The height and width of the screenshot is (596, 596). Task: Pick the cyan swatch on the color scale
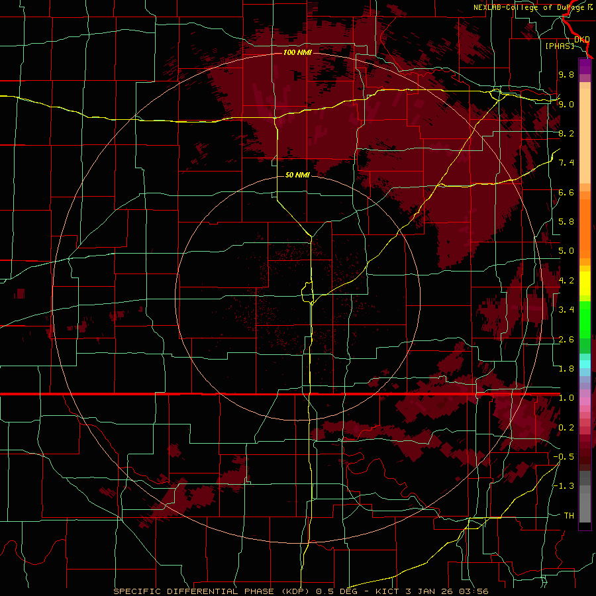585,364
